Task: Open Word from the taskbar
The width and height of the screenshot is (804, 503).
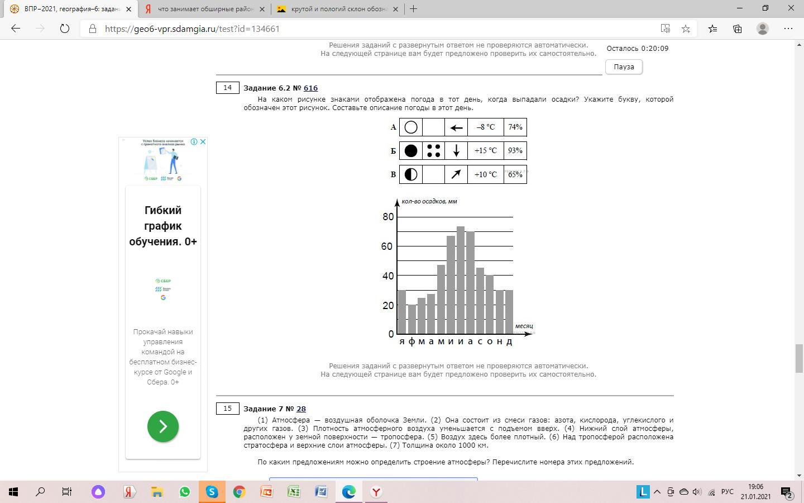Action: click(321, 492)
